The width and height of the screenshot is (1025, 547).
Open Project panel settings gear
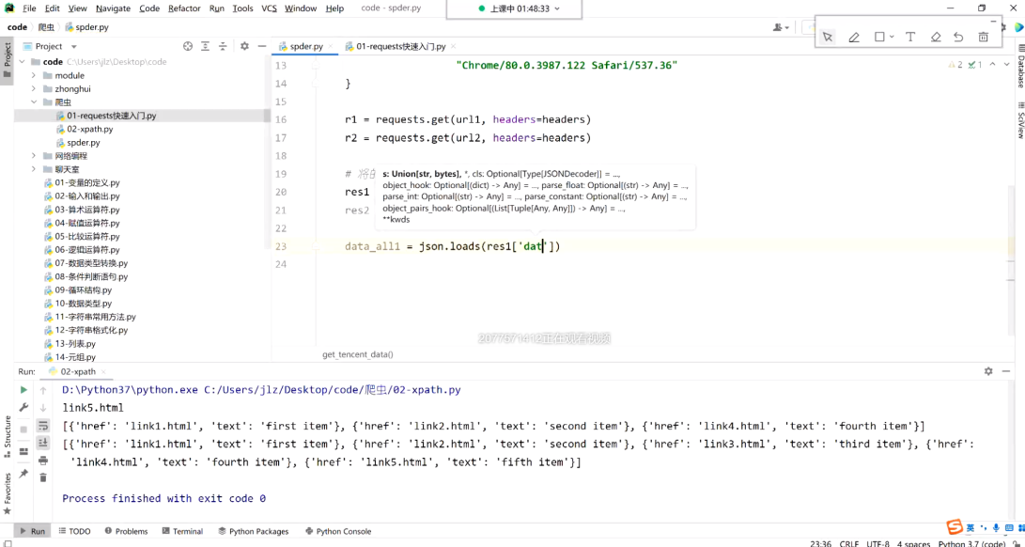coord(244,46)
